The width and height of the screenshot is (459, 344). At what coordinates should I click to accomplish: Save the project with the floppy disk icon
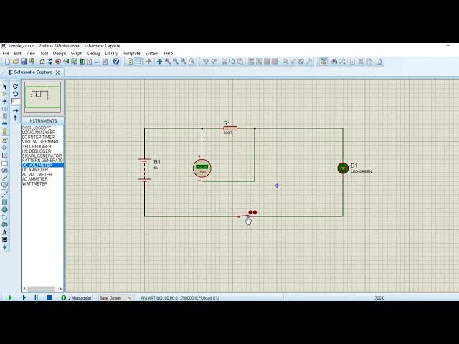pyautogui.click(x=24, y=62)
